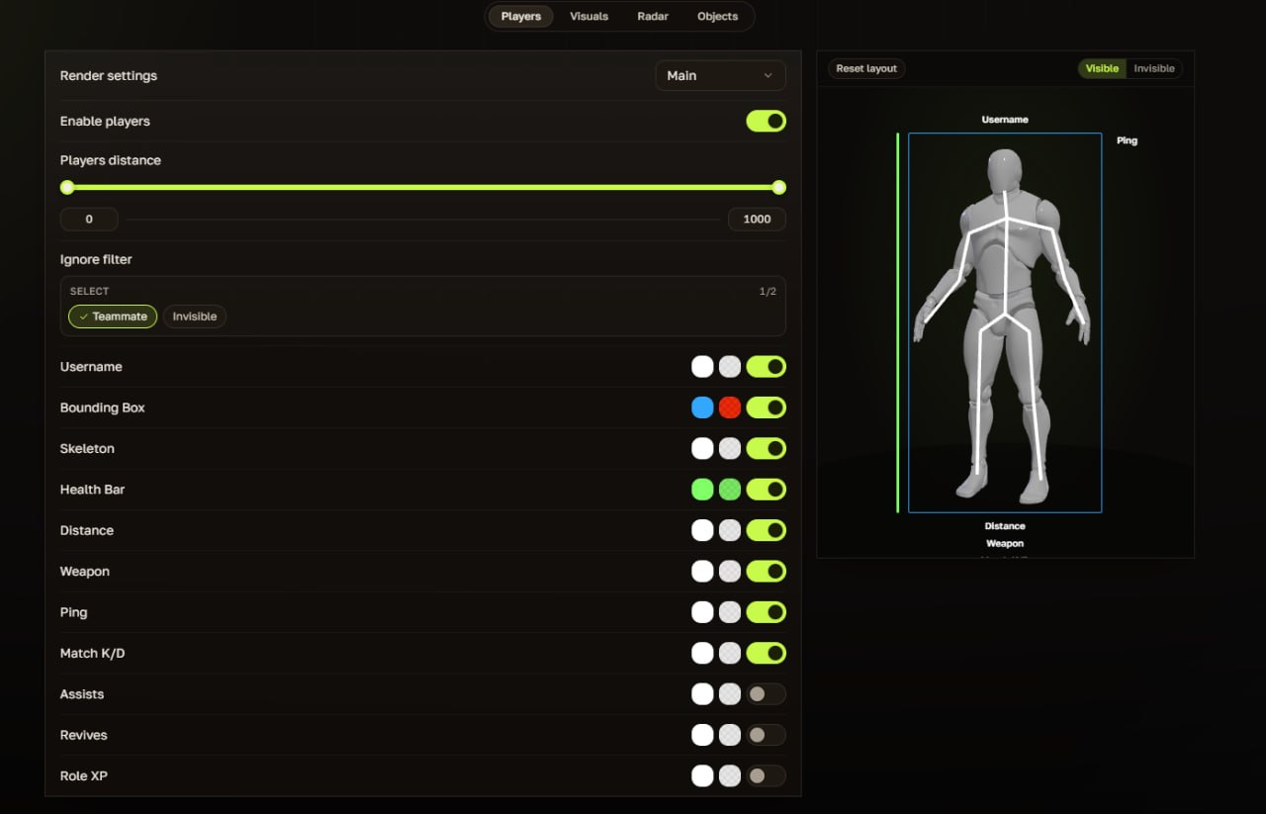The image size is (1266, 814).
Task: Click the Players tab
Action: [521, 17]
